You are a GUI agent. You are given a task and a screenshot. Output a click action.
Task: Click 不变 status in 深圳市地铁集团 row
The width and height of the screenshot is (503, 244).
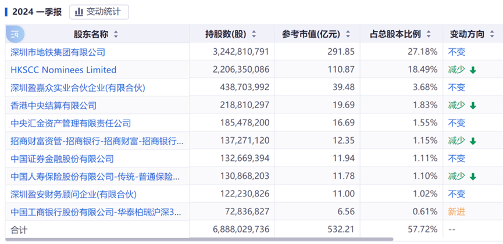coord(456,52)
